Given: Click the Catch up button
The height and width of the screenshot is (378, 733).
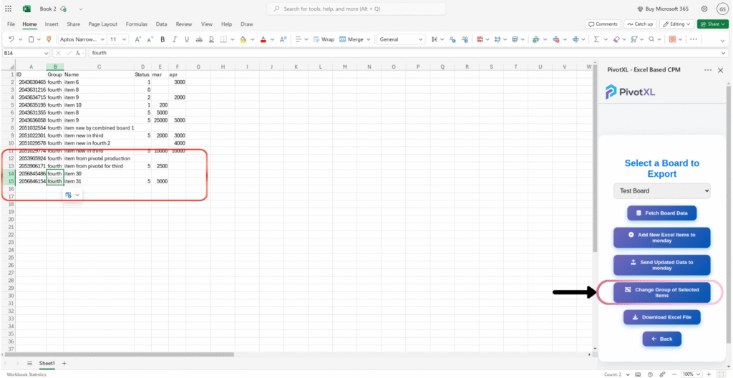Looking at the screenshot, I should 640,24.
